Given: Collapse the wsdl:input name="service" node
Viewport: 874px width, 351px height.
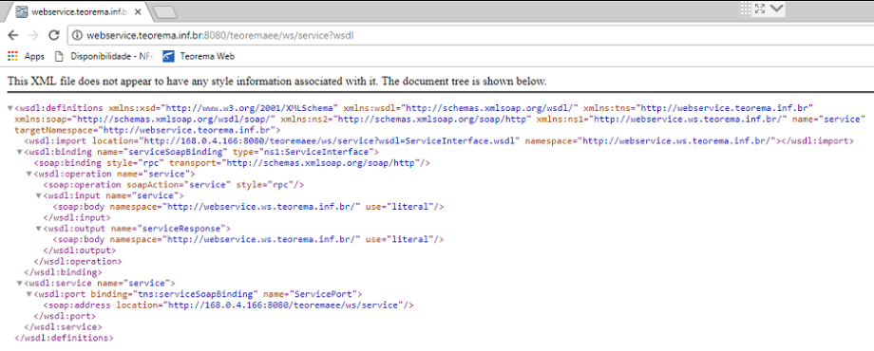Looking at the screenshot, I should click(38, 195).
